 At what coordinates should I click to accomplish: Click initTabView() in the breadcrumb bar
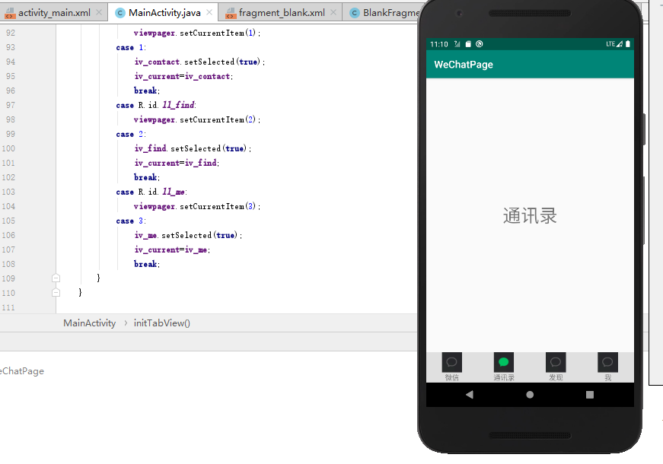tap(162, 323)
